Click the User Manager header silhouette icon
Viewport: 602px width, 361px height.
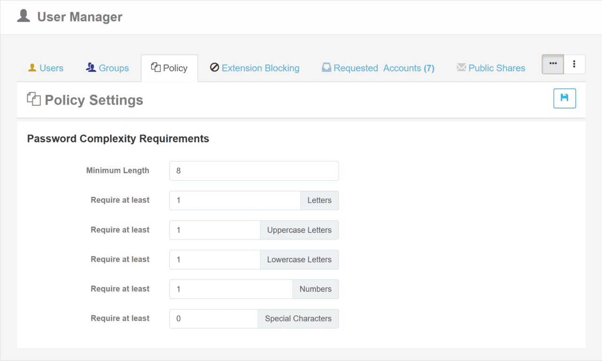[x=23, y=16]
